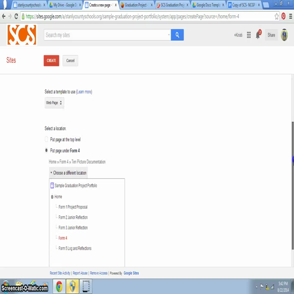
Task: Open the Google apps grid icon
Action: point(249,35)
